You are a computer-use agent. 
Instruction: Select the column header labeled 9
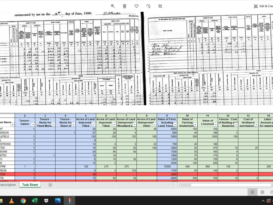pos(167,116)
